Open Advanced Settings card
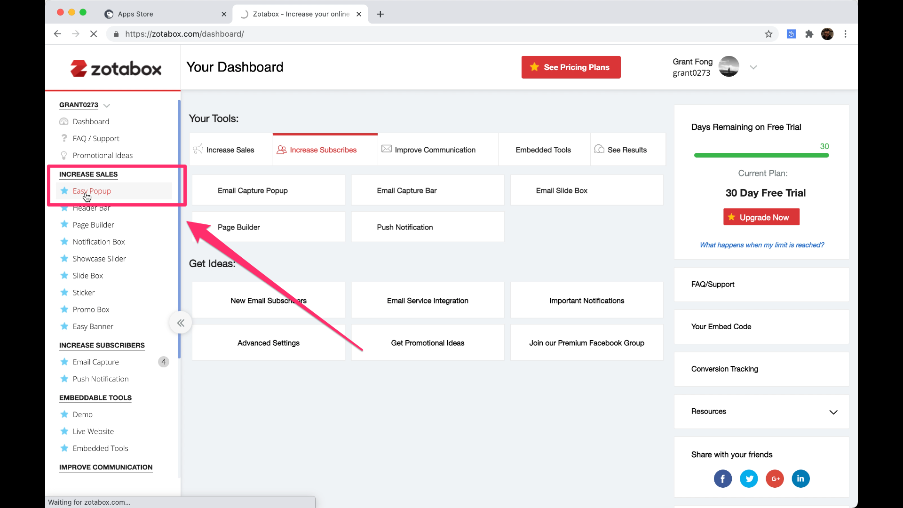 pyautogui.click(x=269, y=343)
